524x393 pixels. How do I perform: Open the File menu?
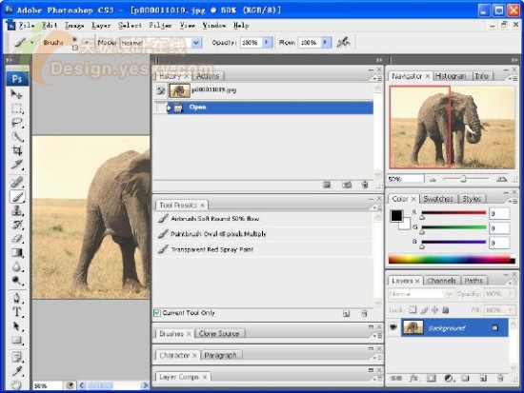click(27, 26)
